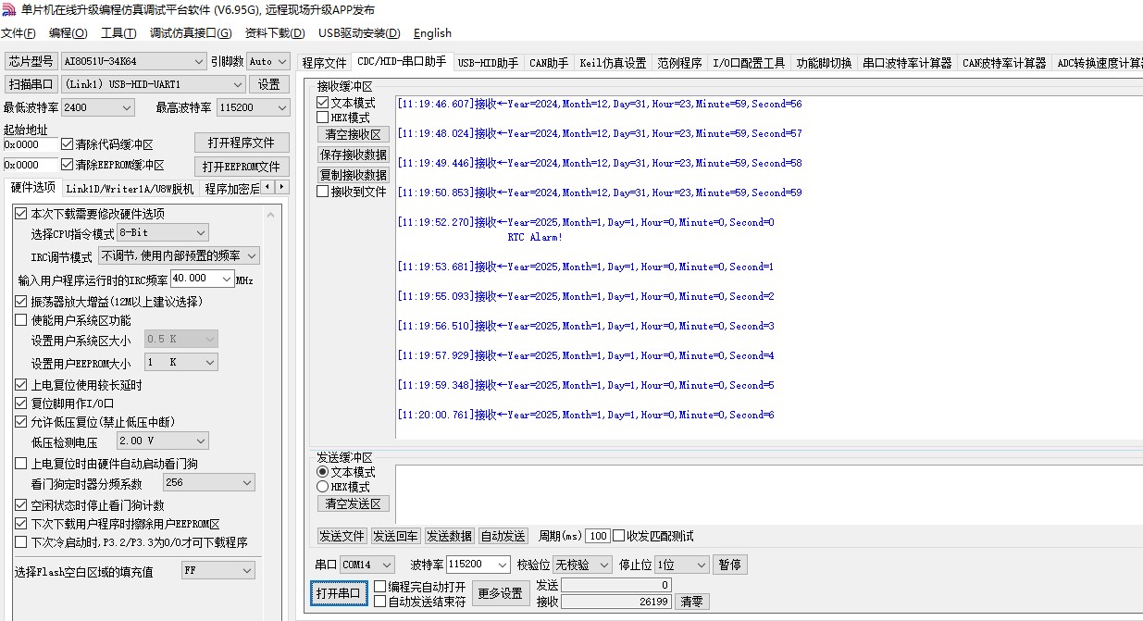Click the 打开串口 button
The image size is (1143, 621).
coord(339,593)
